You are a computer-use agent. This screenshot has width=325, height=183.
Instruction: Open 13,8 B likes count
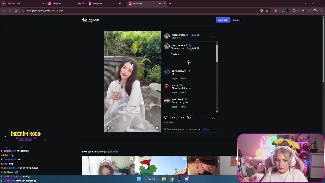[172, 118]
